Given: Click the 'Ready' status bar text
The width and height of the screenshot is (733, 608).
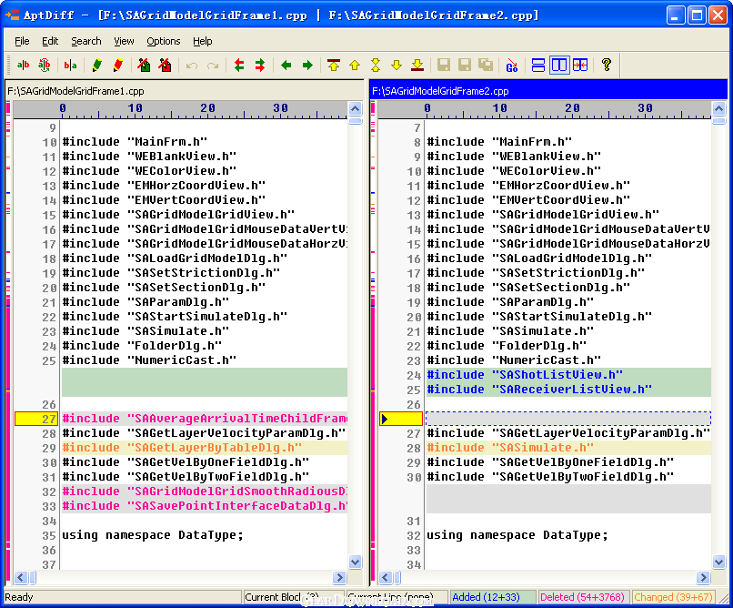Looking at the screenshot, I should click(19, 597).
